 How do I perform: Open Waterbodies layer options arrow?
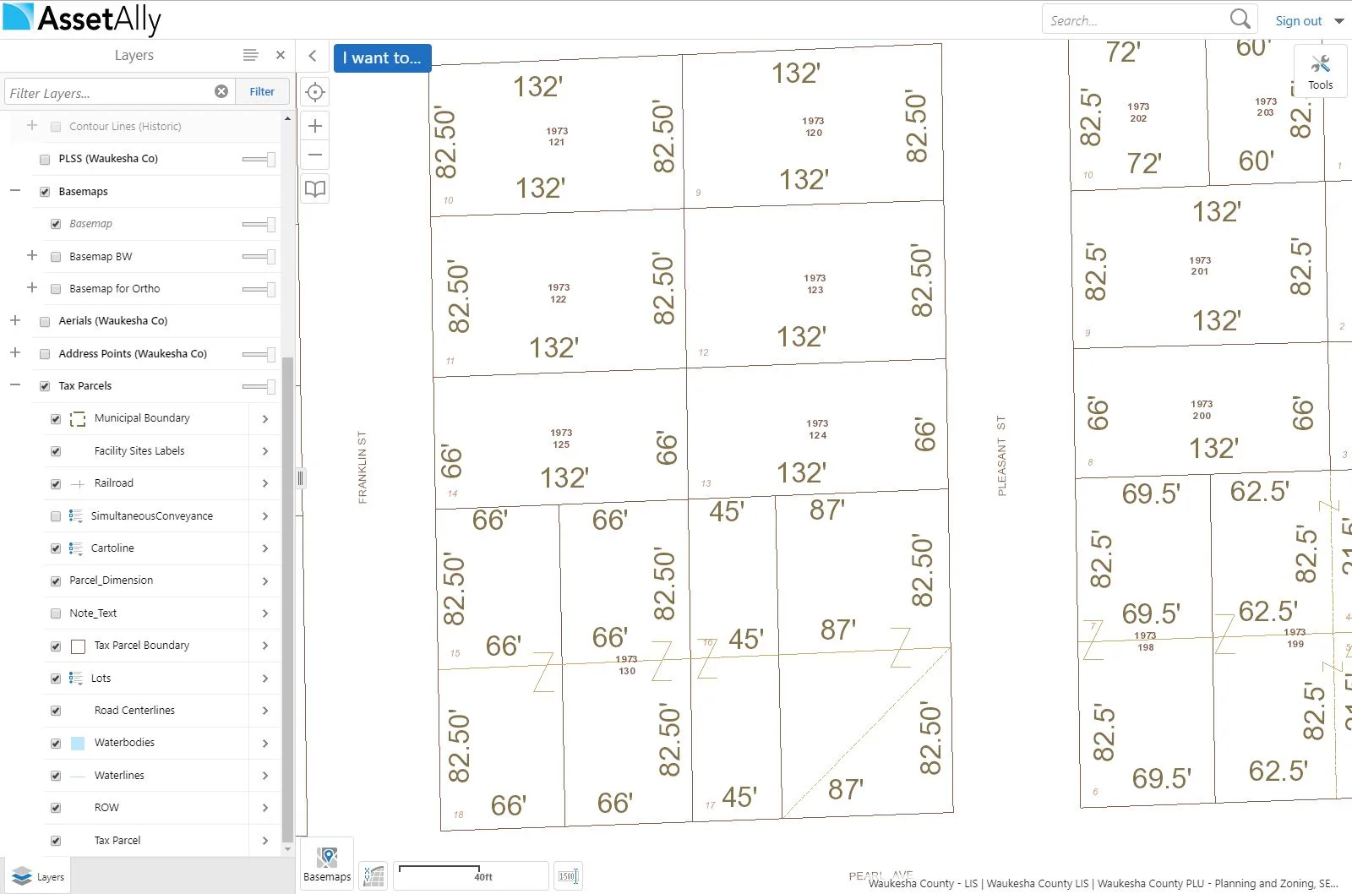[265, 744]
